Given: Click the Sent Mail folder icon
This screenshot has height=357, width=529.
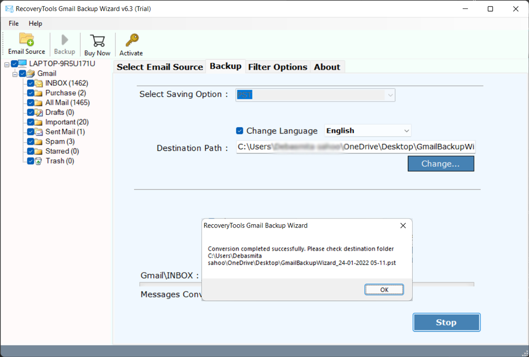Looking at the screenshot, I should point(39,132).
